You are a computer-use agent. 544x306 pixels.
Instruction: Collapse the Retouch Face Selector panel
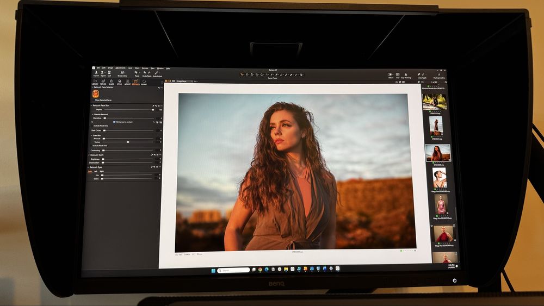[92, 88]
